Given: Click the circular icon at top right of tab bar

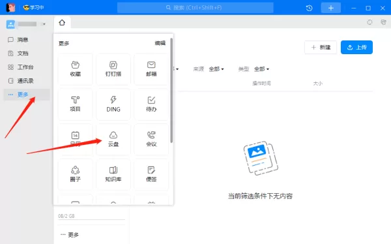Looking at the screenshot, I should (369, 22).
